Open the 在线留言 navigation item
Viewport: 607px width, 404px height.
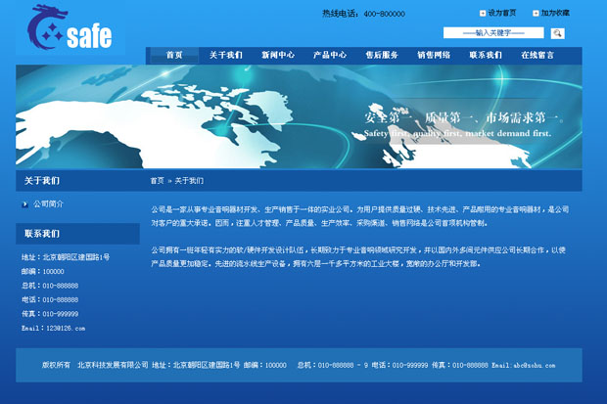537,56
